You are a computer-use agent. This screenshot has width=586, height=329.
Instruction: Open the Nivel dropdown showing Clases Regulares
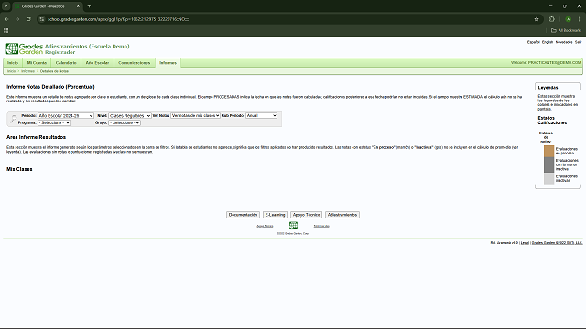130,116
